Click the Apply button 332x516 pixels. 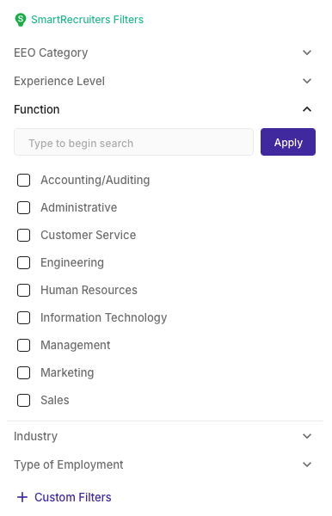coord(288,142)
